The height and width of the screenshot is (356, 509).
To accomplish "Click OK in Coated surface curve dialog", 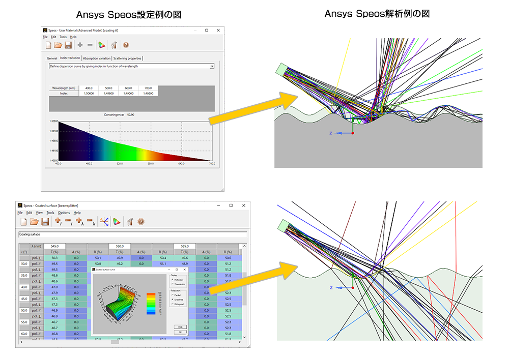I will [180, 332].
